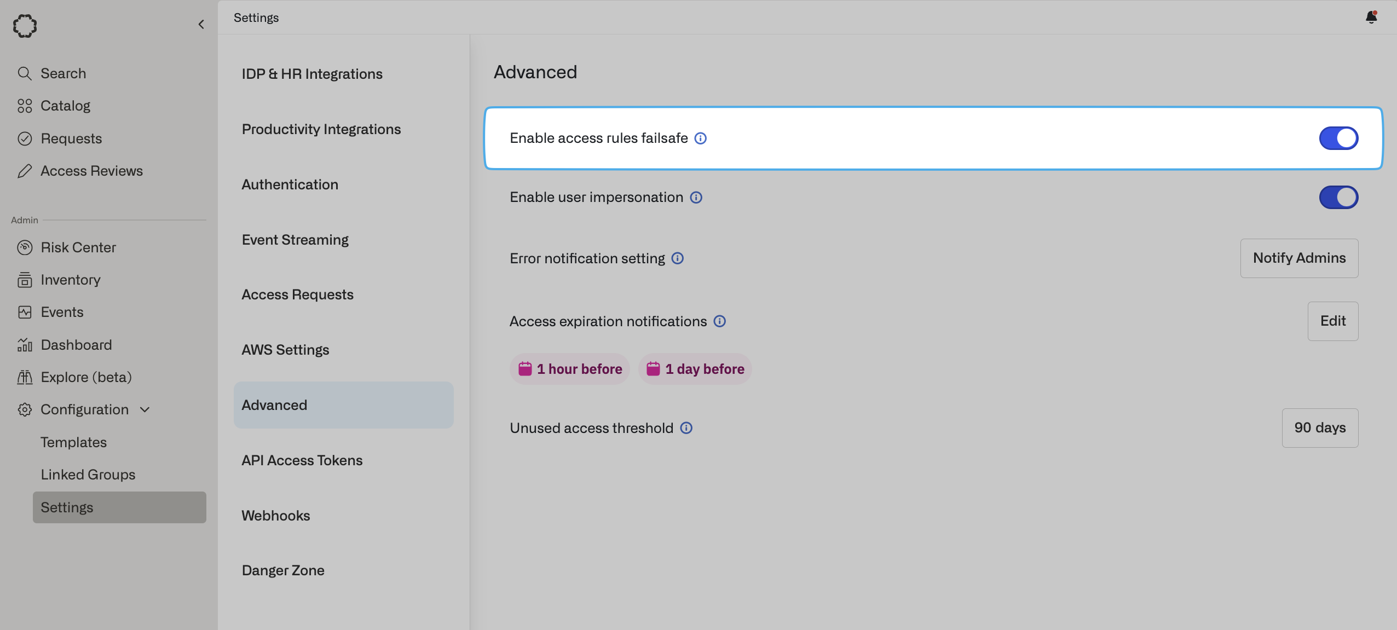Screen dimensions: 1397x630
Task: Collapse the Configuration menu chevron
Action: pyautogui.click(x=145, y=409)
